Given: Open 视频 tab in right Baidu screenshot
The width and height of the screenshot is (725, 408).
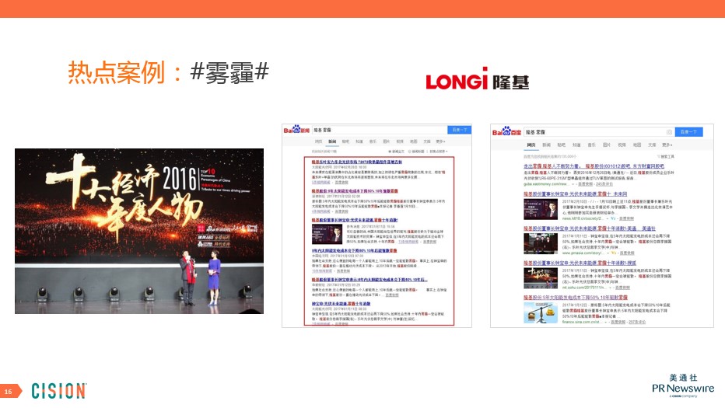Looking at the screenshot, I should 622,145.
